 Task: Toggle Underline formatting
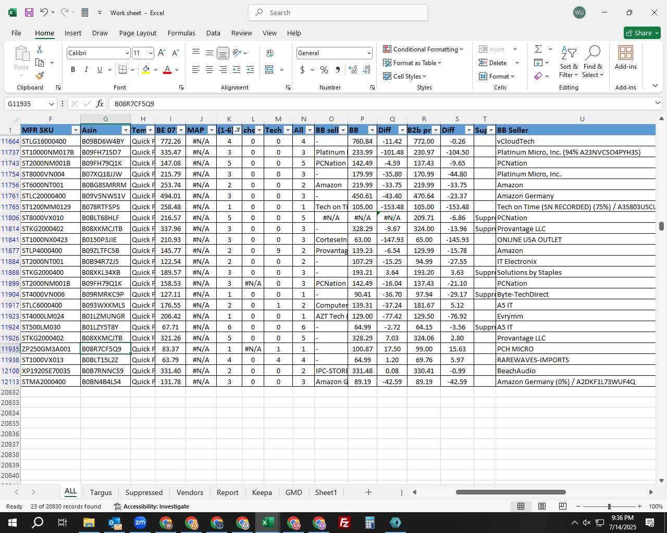(x=100, y=69)
